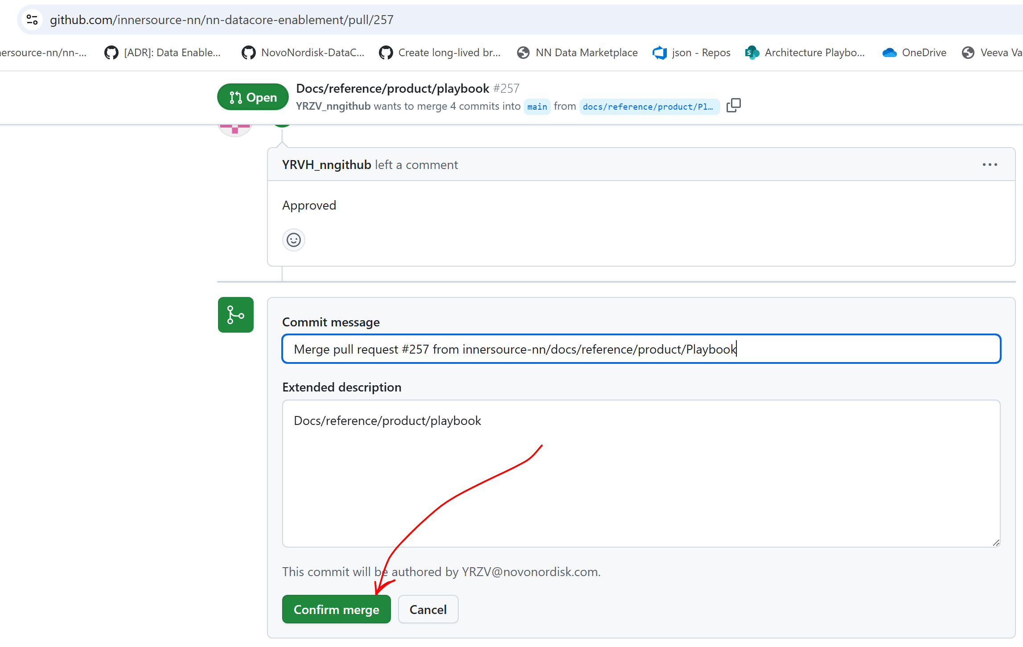Click the text area resize handle
Screen dimensions: 1023x647
tap(996, 542)
